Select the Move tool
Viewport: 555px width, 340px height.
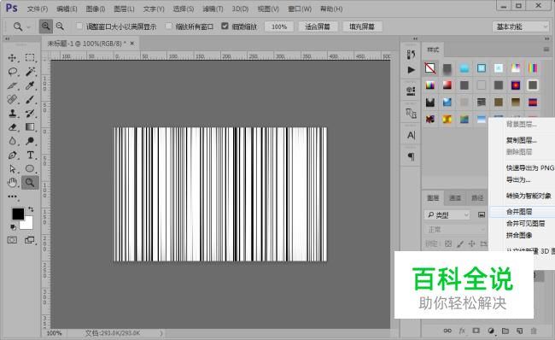click(x=13, y=58)
